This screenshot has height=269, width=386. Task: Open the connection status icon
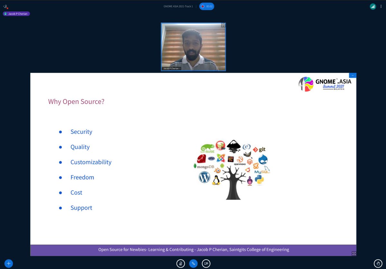pyautogui.click(x=373, y=6)
